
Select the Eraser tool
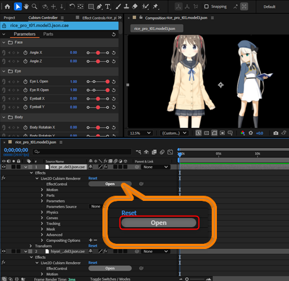coord(134,7)
